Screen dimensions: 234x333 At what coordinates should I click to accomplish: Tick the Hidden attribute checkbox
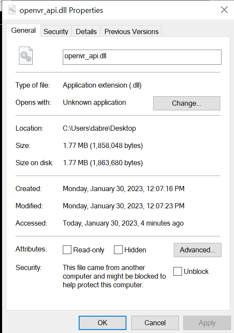tap(118, 250)
